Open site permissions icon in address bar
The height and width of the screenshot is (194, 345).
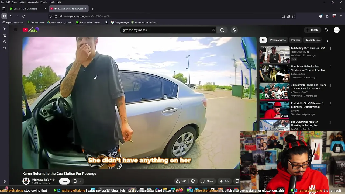coord(61,16)
